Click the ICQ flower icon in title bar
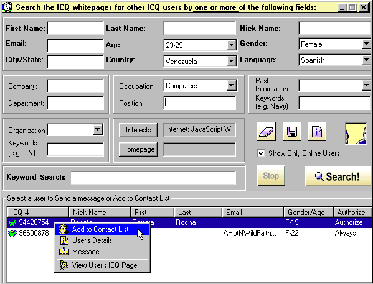 pos(7,7)
